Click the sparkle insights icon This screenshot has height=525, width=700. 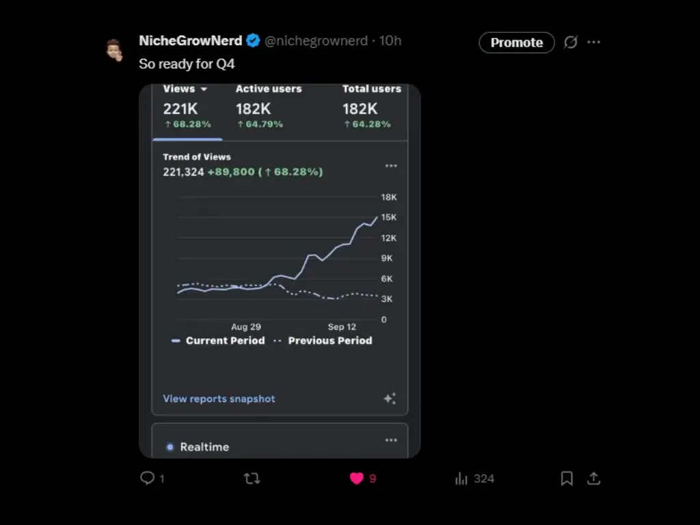point(390,399)
